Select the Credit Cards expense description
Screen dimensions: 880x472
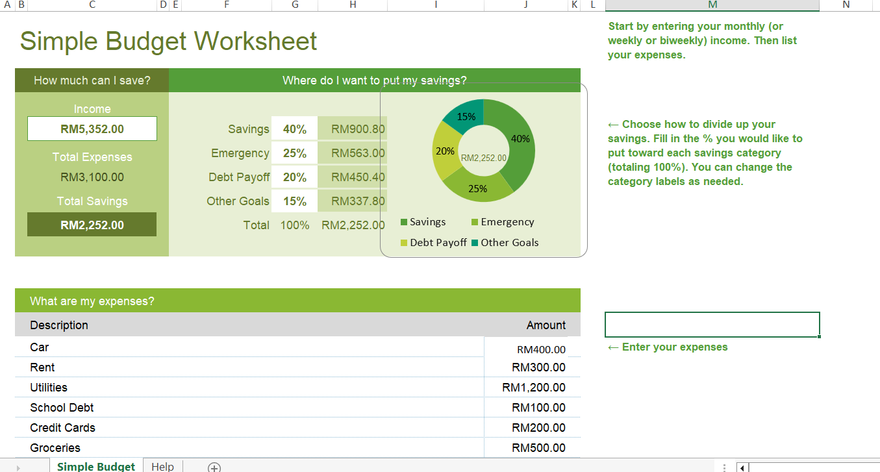click(62, 428)
